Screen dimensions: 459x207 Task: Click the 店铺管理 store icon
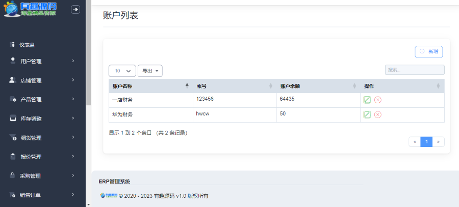tap(13, 80)
